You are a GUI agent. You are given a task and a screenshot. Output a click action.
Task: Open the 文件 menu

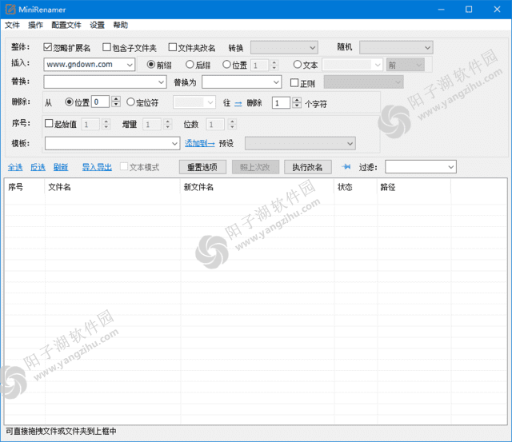point(13,25)
